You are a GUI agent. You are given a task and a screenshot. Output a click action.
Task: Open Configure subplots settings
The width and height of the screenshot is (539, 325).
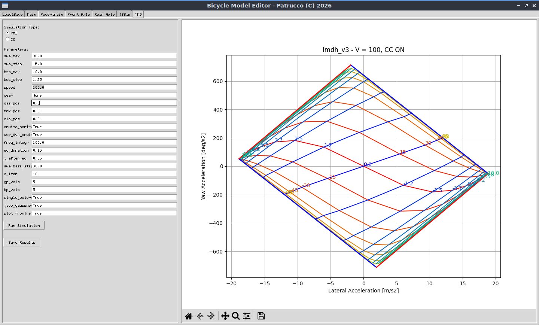247,316
